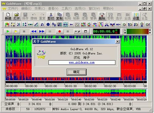Open the 查看(V) menu
Viewport: 154px width, 113px height.
pyautogui.click(x=53, y=9)
